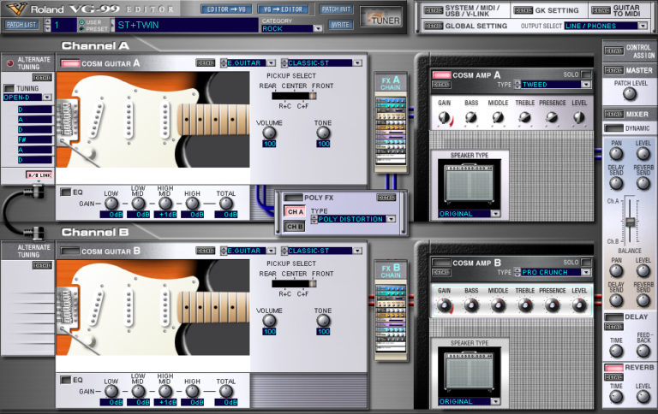Viewport: 658px width, 414px height.
Task: Open System / MIDI / USB / V-Link detail
Action: point(434,10)
